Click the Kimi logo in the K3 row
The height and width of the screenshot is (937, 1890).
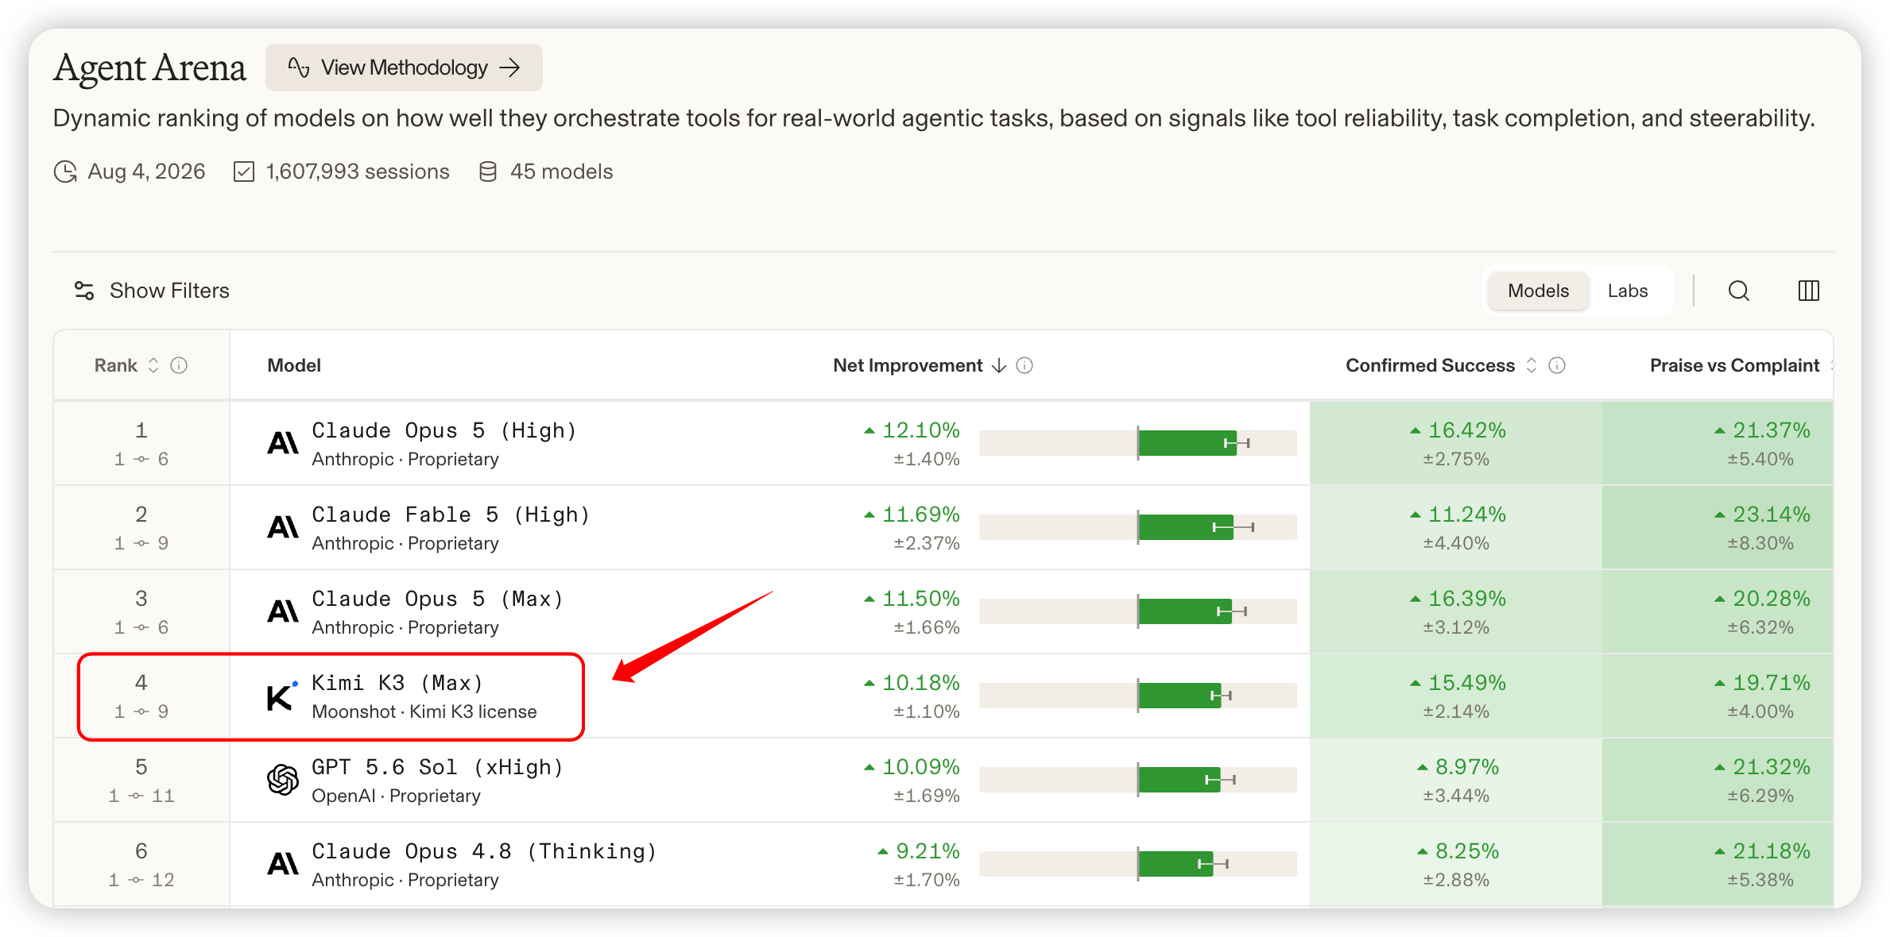pyautogui.click(x=282, y=696)
